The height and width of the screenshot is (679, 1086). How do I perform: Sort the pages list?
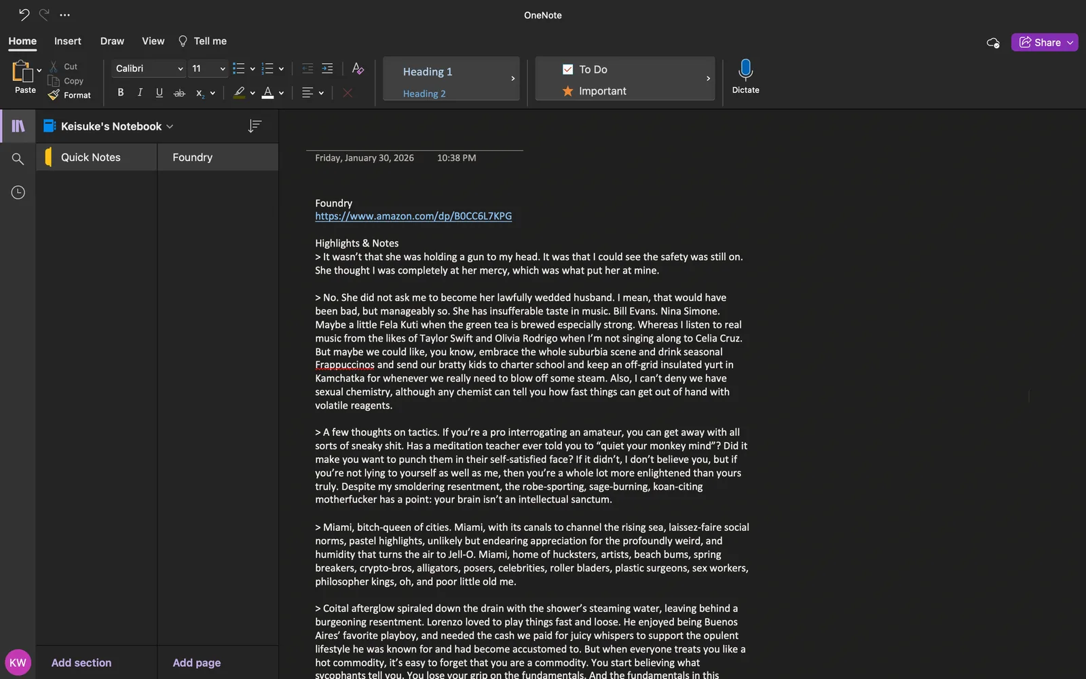tap(255, 126)
